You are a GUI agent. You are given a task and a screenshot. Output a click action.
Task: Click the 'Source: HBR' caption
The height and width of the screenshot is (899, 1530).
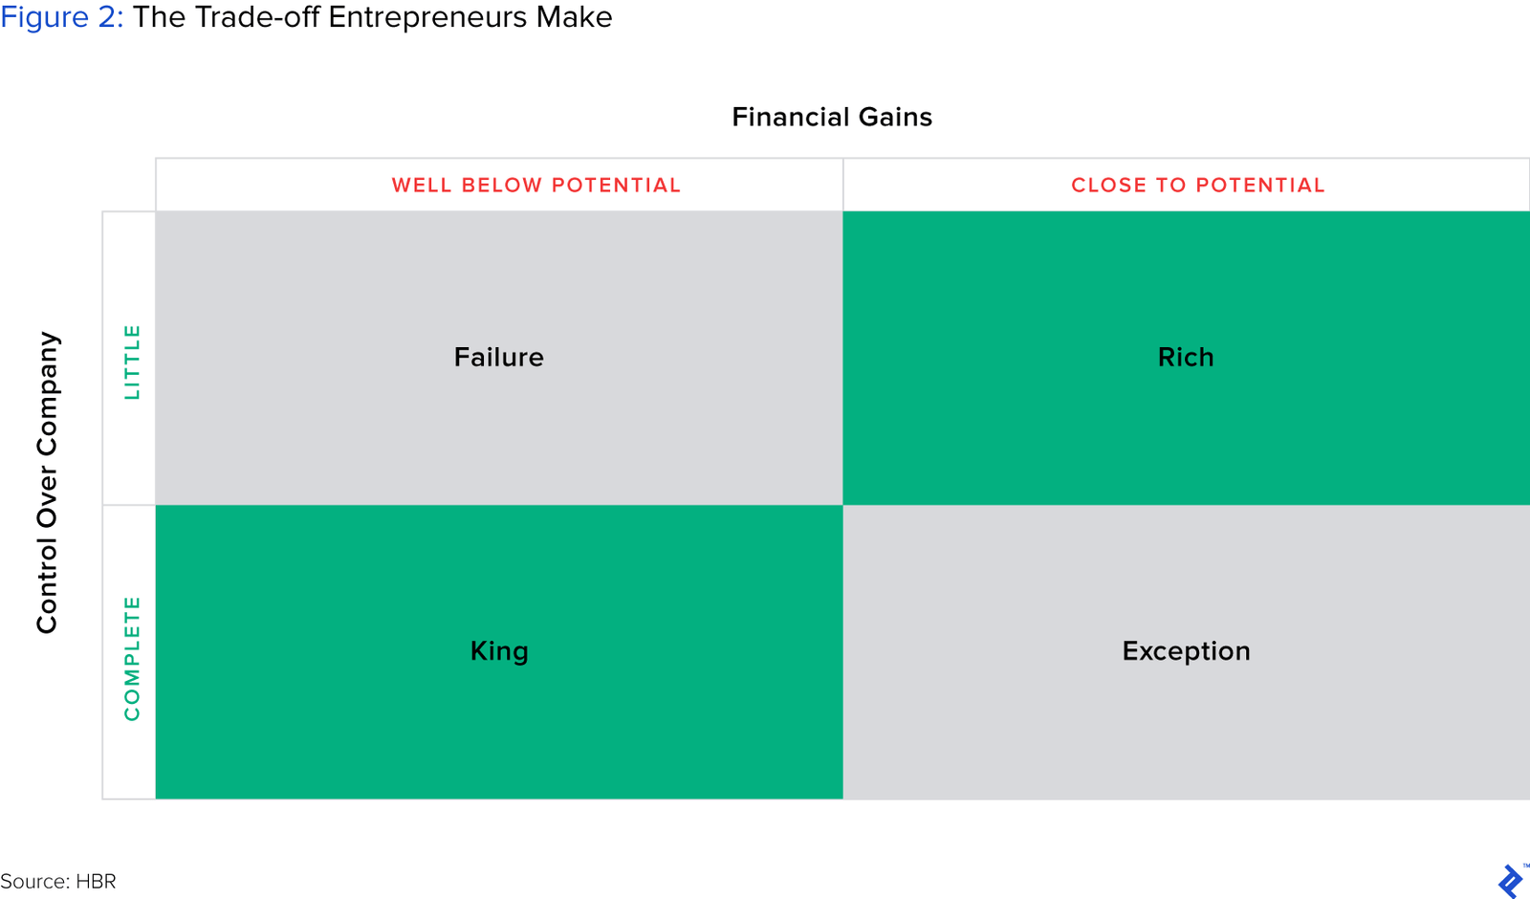pyautogui.click(x=57, y=881)
